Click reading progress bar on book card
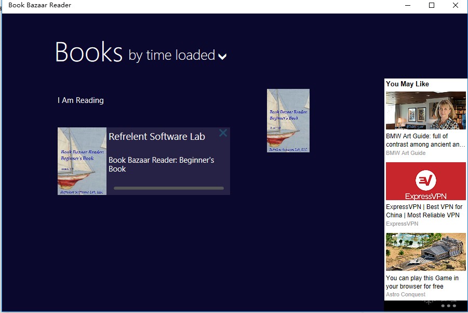Viewport: 468px width, 313px height. 169,188
